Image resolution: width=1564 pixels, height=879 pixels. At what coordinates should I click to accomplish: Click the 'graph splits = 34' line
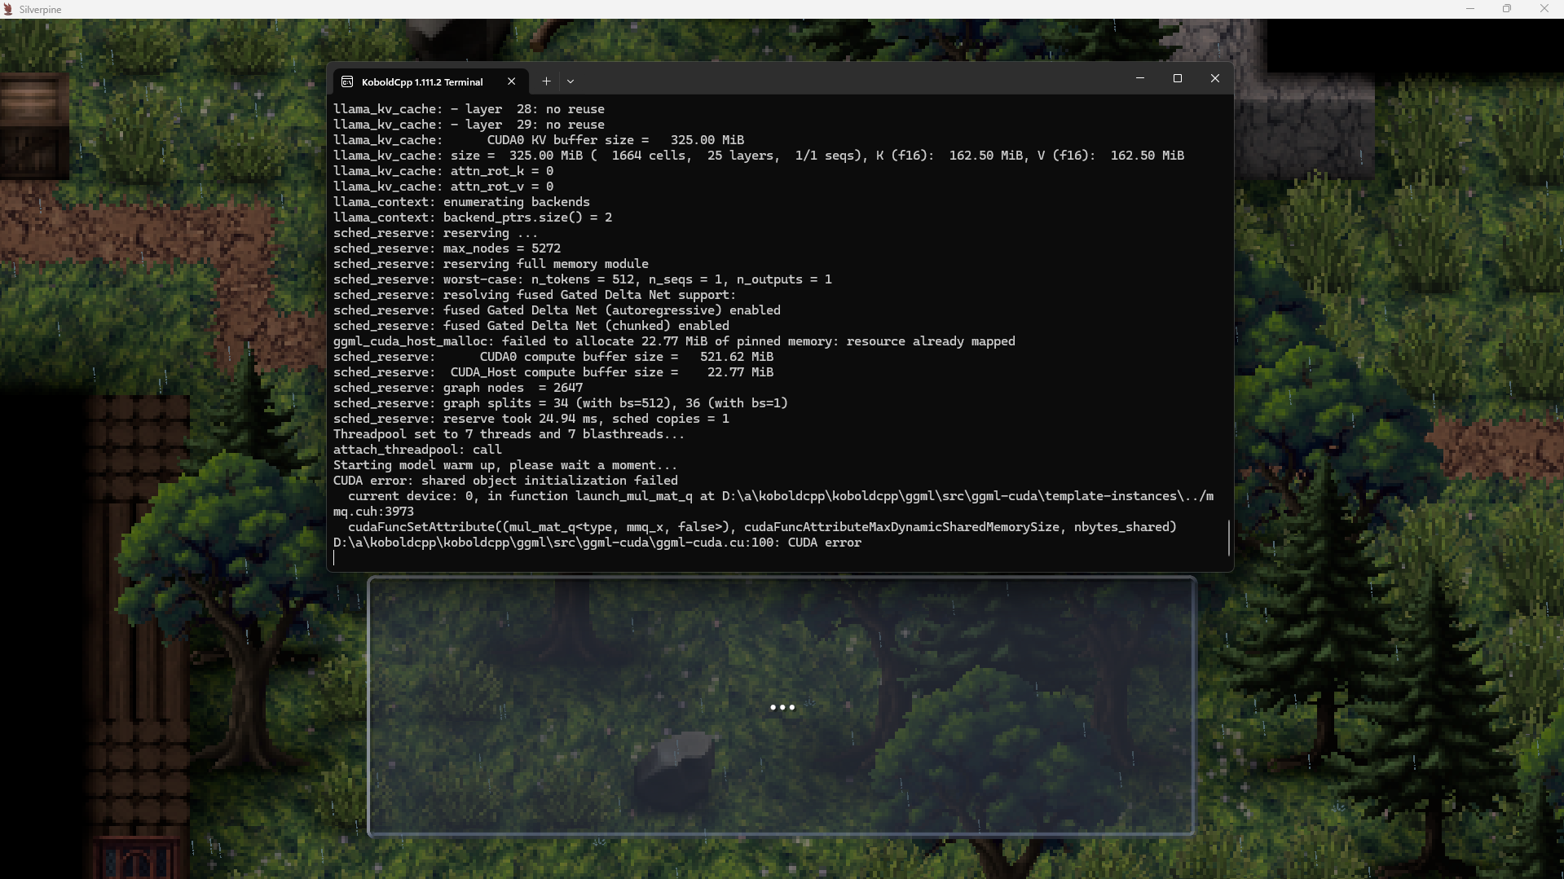[x=561, y=403]
